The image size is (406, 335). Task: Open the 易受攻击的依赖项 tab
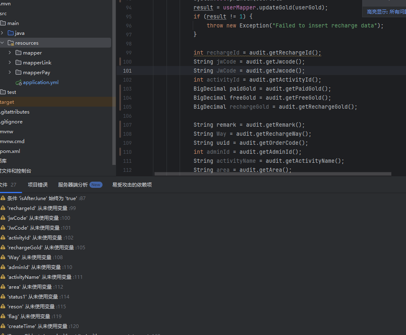(x=132, y=185)
